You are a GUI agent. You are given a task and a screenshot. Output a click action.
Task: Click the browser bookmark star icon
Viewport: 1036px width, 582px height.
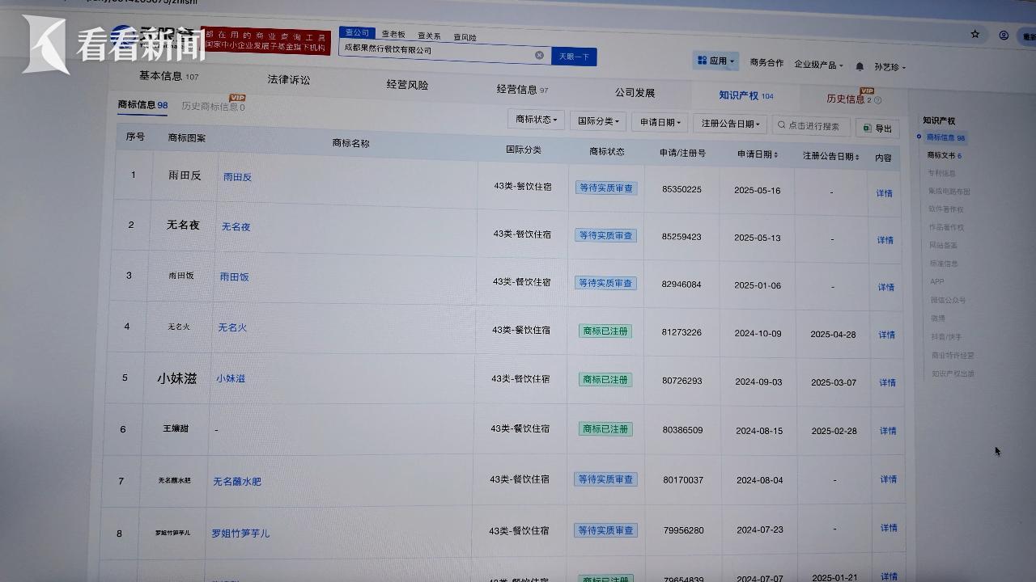975,34
